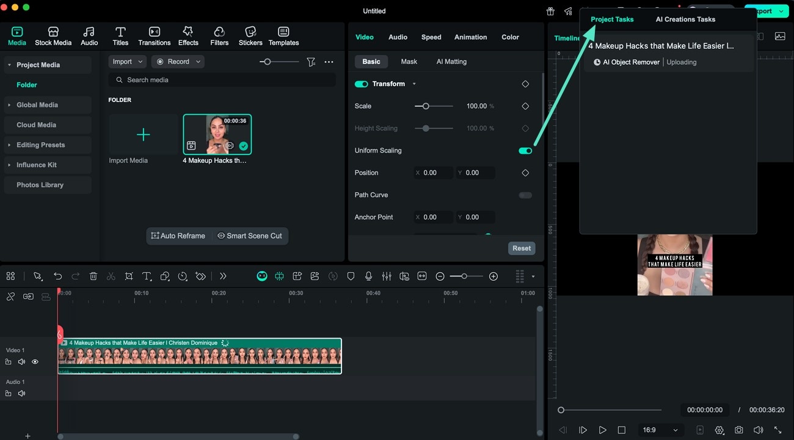Viewport: 794px width, 440px height.
Task: Take a snapshot with camera icon
Action: tap(739, 430)
